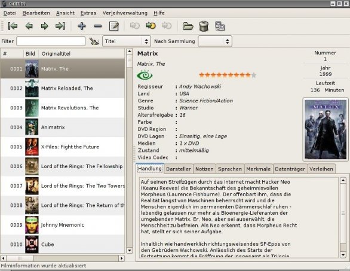Switch to the Notizen tab
The width and height of the screenshot is (350, 271).
tap(204, 169)
